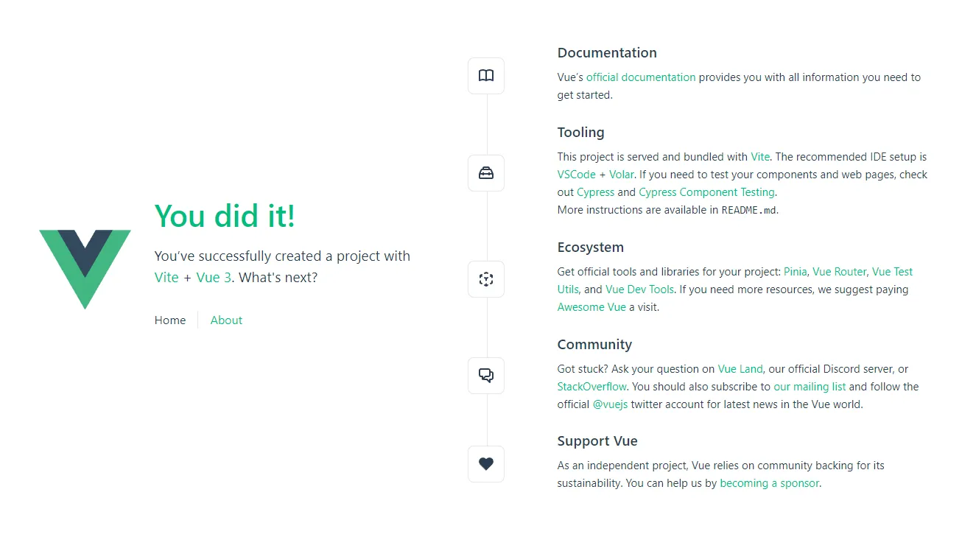Screen dimensions: 976x537
Task: Visit the Pinia link
Action: click(x=795, y=272)
